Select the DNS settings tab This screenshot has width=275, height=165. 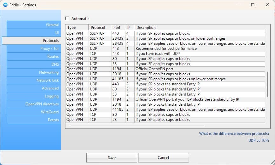[34, 64]
